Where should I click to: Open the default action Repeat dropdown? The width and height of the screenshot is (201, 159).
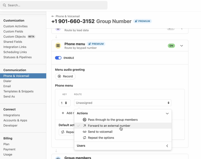click(x=67, y=132)
